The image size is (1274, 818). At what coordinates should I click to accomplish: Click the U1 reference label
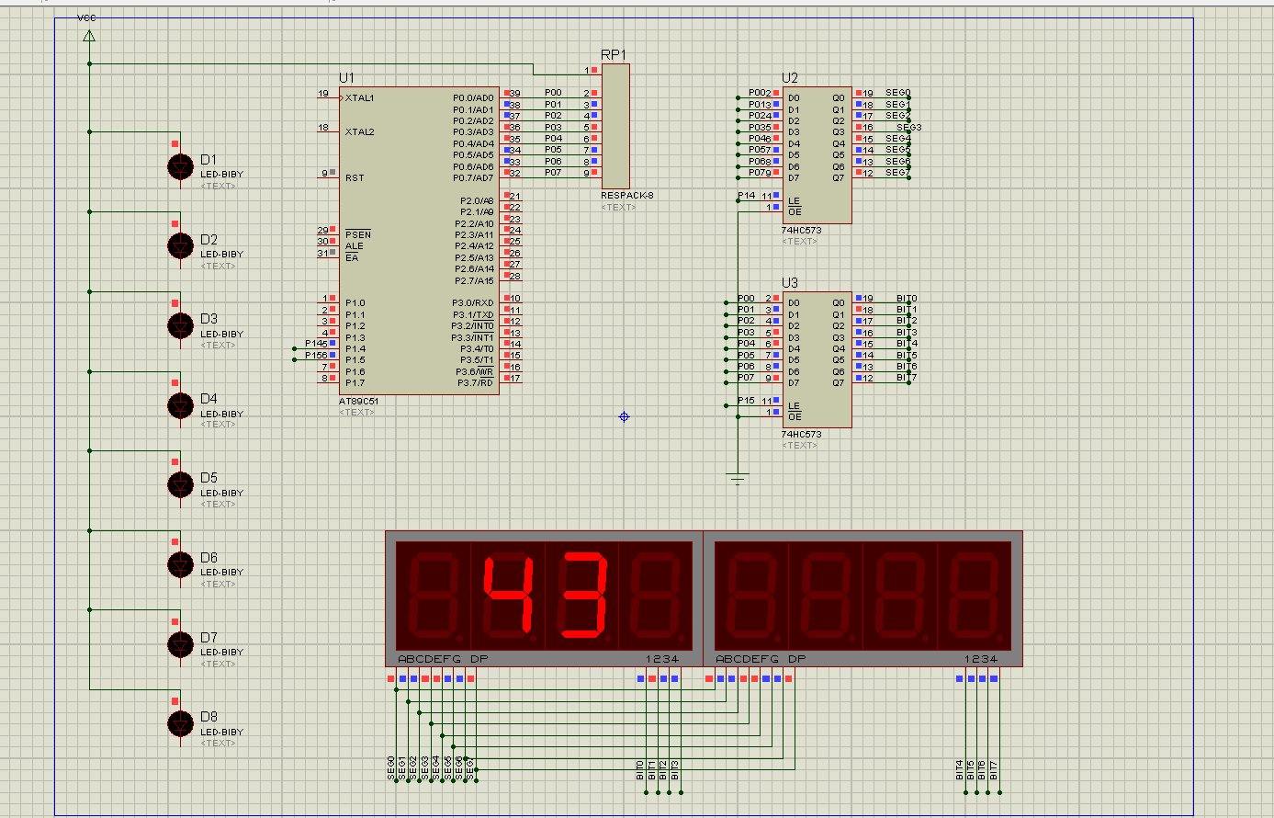(x=346, y=78)
